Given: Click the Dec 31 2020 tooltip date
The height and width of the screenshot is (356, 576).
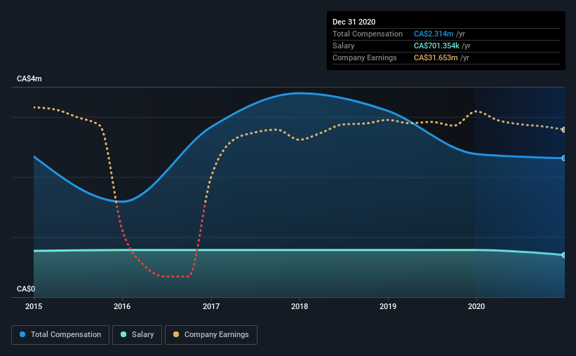Looking at the screenshot, I should coord(354,22).
